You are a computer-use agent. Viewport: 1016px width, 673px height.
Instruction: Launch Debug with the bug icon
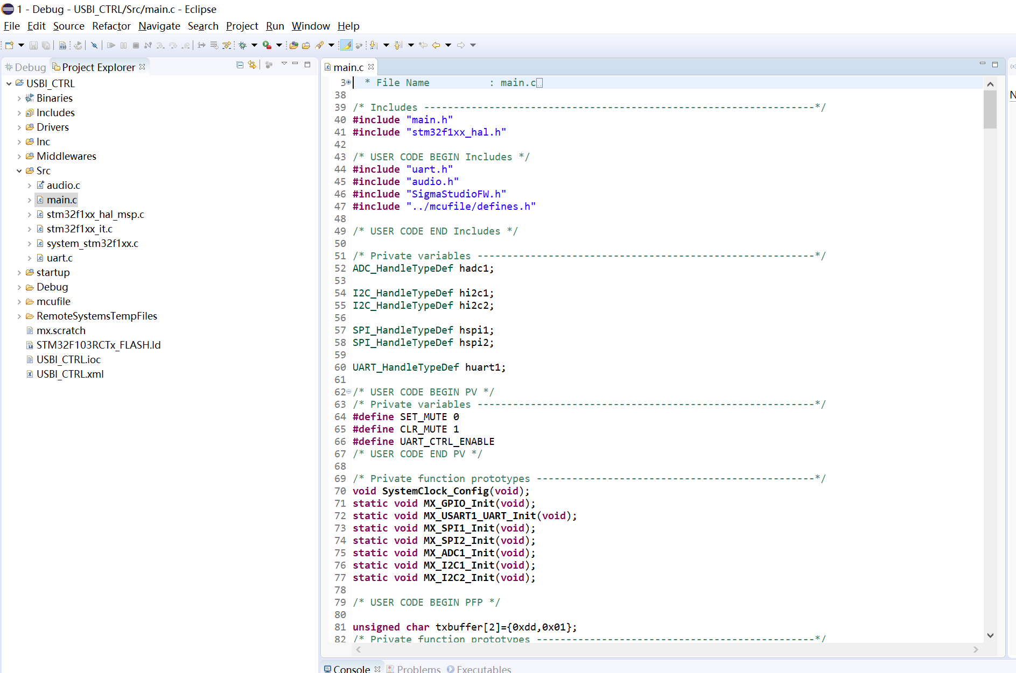point(242,45)
